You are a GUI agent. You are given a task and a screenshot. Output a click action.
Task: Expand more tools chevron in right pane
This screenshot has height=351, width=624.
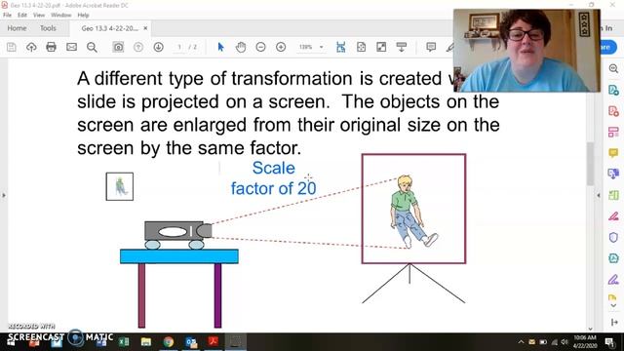click(x=613, y=305)
